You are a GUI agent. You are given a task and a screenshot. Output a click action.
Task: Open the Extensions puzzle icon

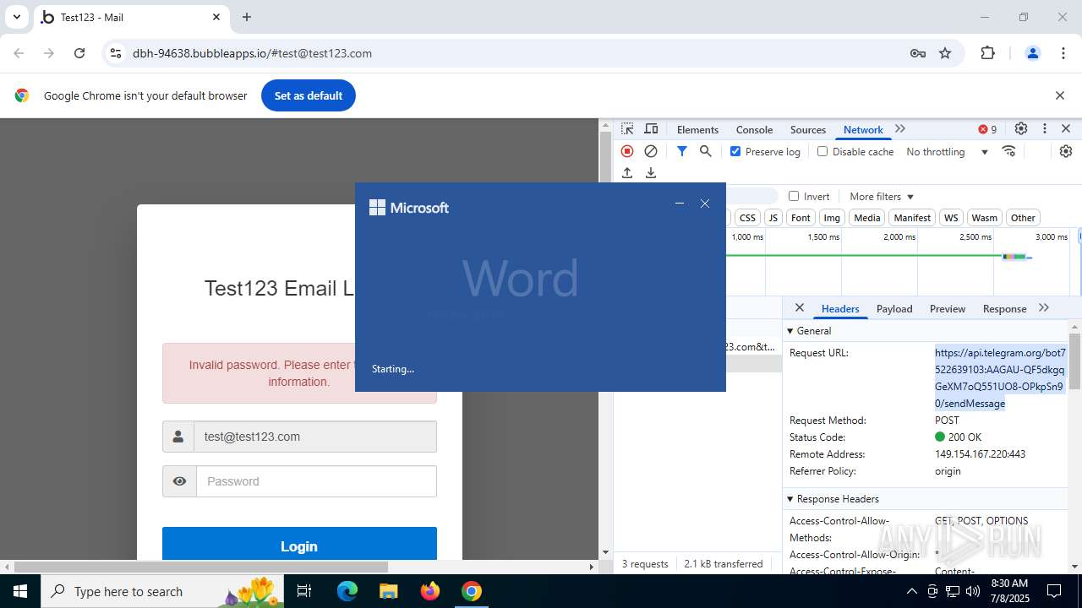987,53
